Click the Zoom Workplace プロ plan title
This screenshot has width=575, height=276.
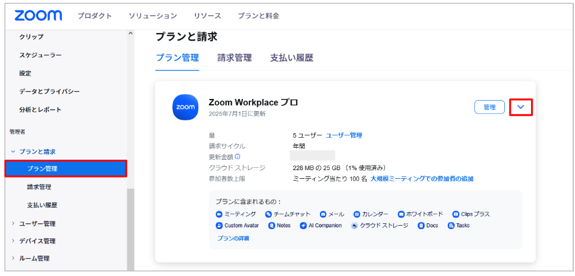253,102
